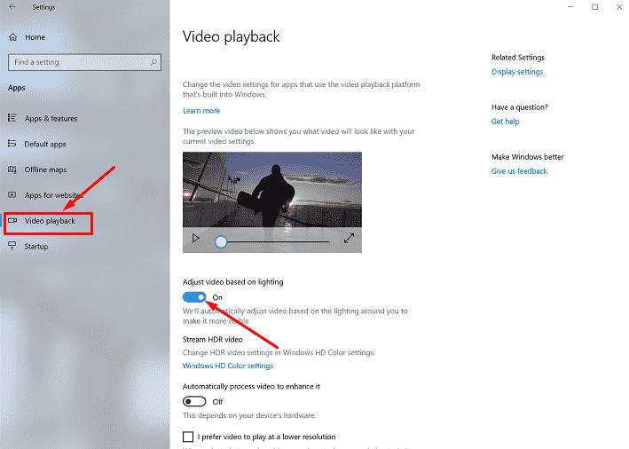Click Give us feedback link
Screen dimensions: 629x449
519,171
